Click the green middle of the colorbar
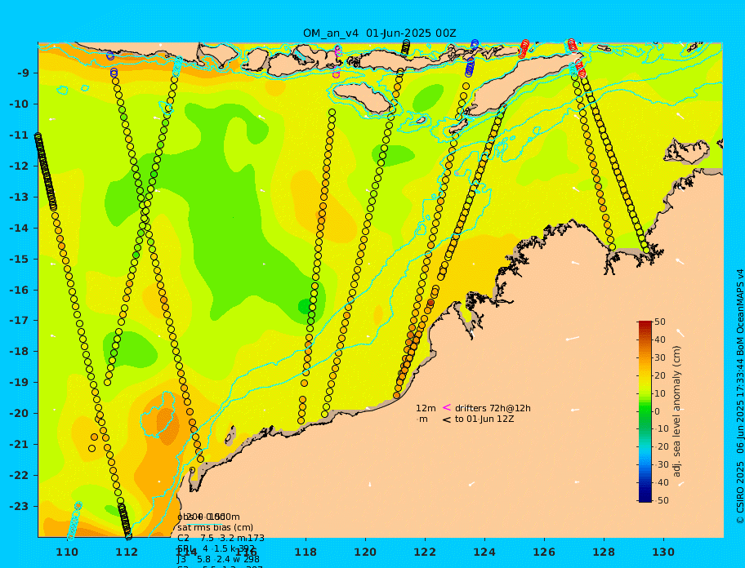Viewport: 745px width, 568px height. 645,411
